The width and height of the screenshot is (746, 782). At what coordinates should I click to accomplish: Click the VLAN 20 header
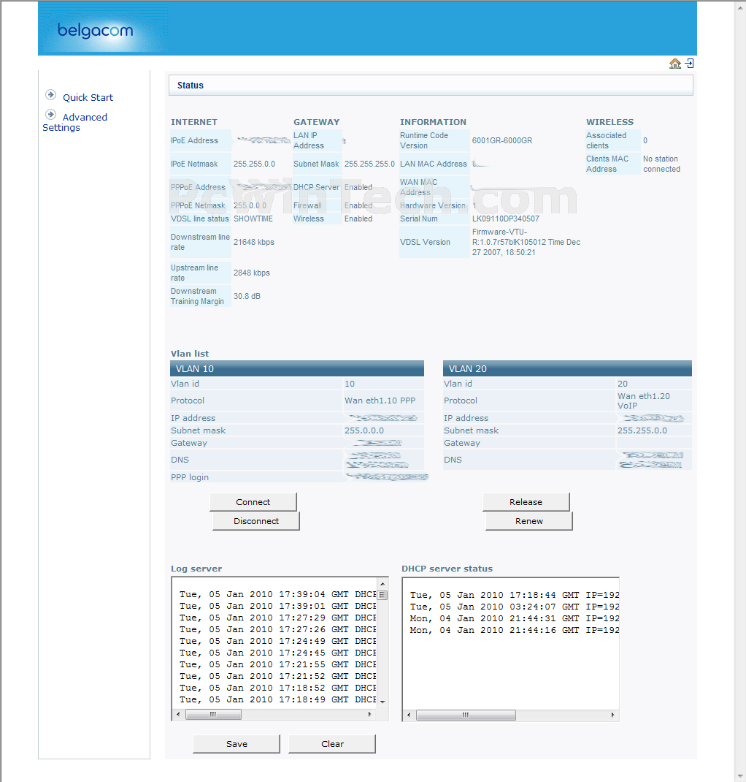567,368
